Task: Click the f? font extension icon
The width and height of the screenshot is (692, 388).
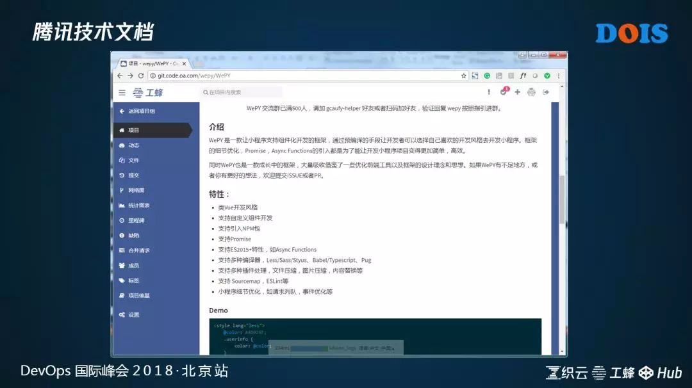Action: coord(523,76)
